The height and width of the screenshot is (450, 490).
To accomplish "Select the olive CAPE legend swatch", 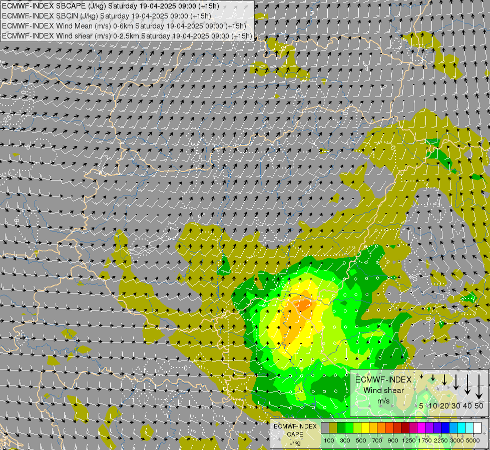I will pyautogui.click(x=333, y=427).
